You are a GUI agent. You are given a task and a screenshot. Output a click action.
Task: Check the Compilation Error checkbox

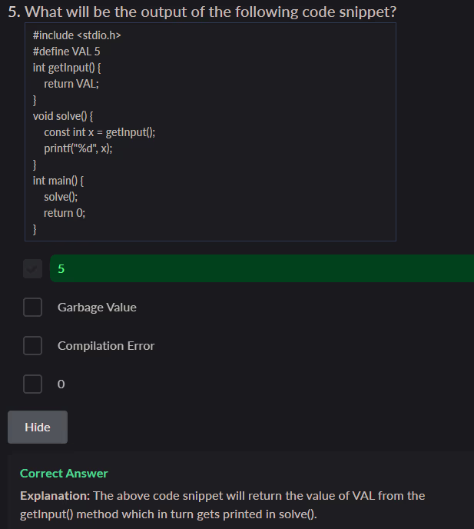click(x=32, y=346)
